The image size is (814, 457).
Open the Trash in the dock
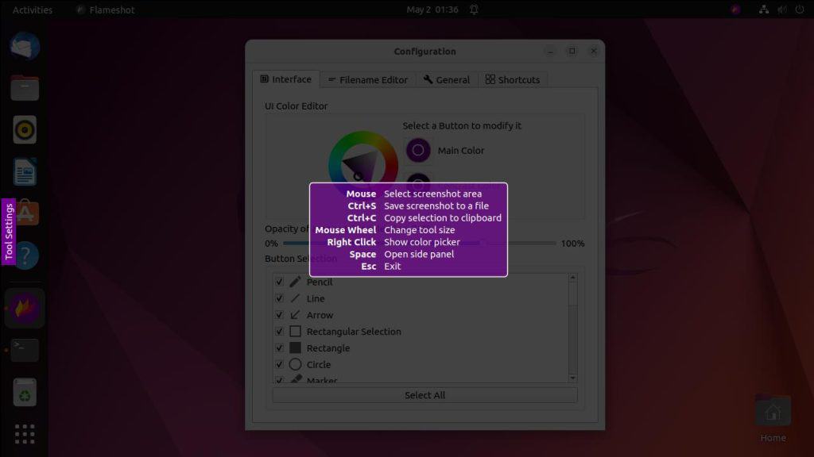click(x=25, y=392)
